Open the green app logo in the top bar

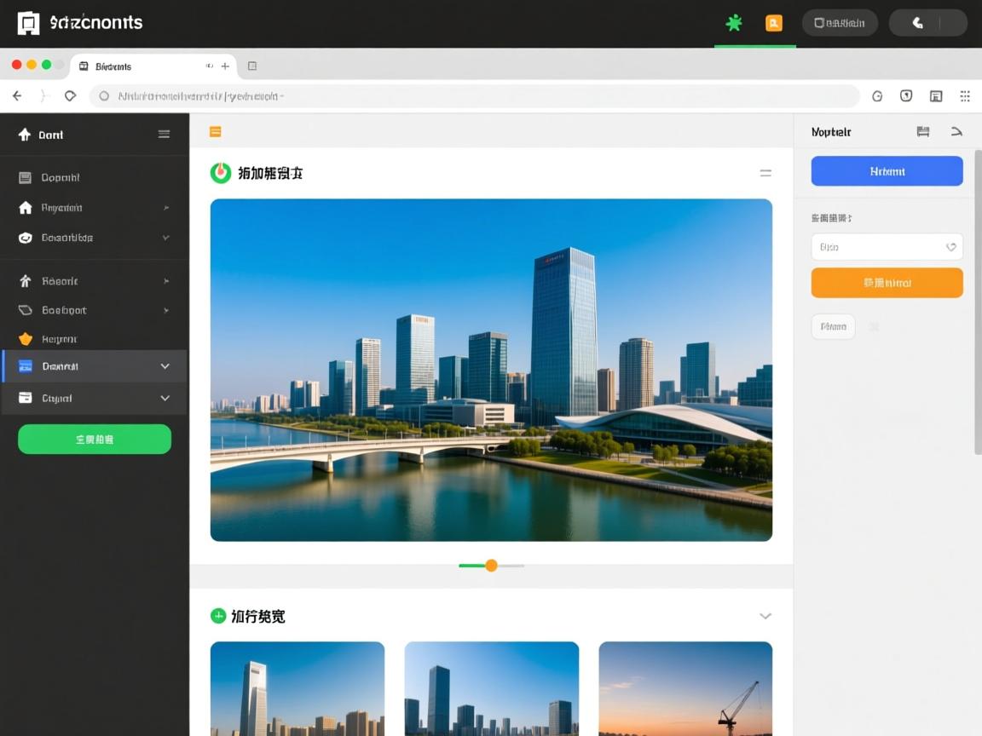pyautogui.click(x=733, y=23)
